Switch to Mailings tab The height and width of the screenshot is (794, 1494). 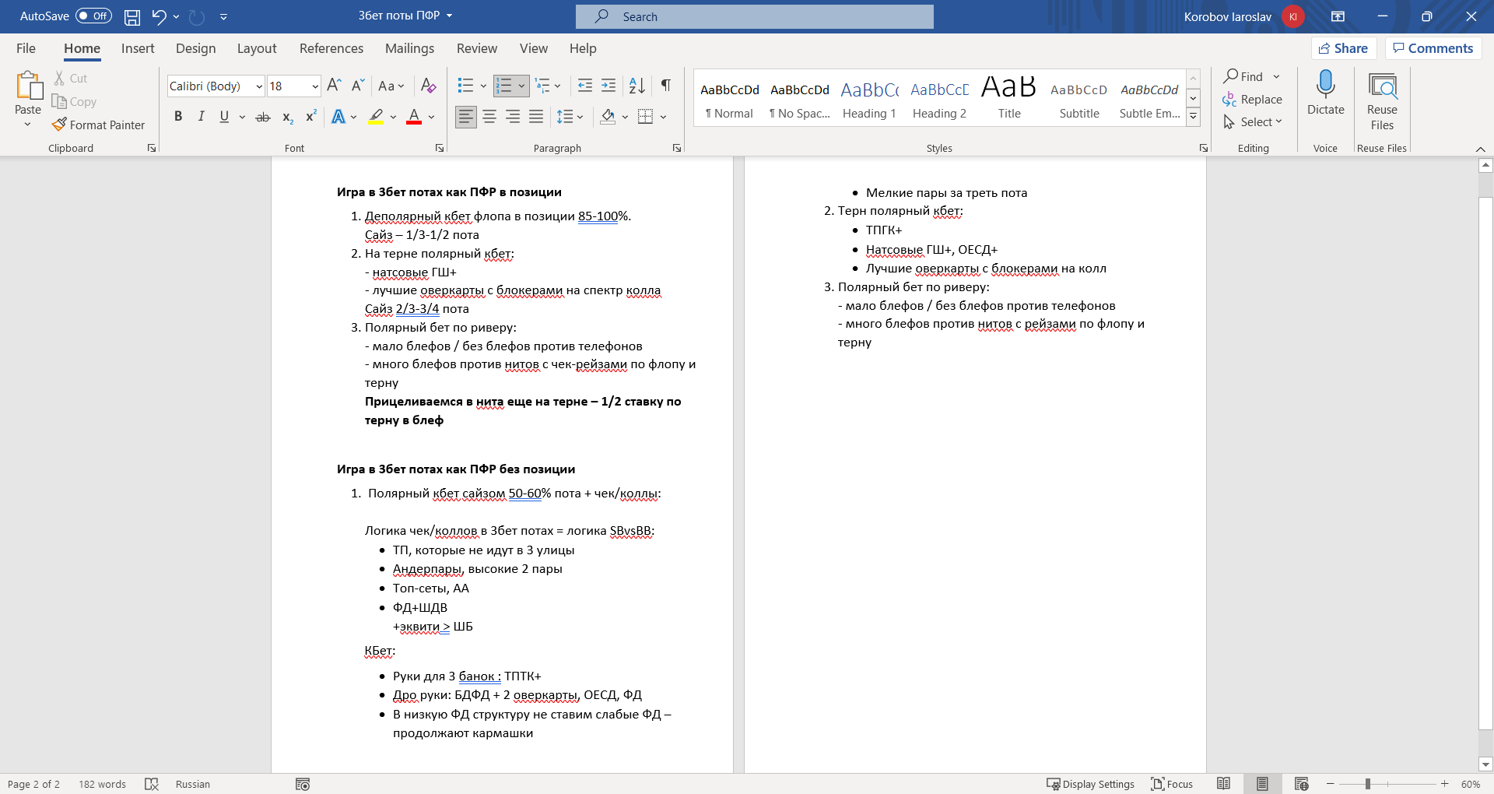(409, 48)
